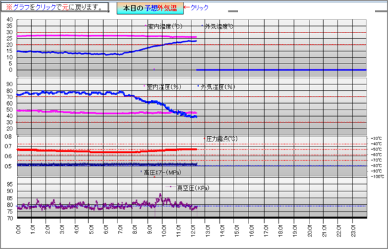Click the 35 temperature axis value
This screenshot has width=388, height=249.
tap(10, 26)
